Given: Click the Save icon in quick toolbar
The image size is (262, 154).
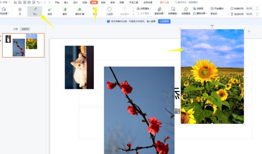Looking at the screenshot, I should [20, 2].
